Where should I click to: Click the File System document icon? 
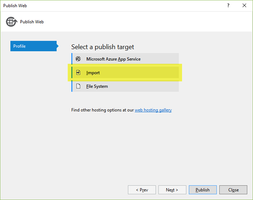pyautogui.click(x=78, y=86)
